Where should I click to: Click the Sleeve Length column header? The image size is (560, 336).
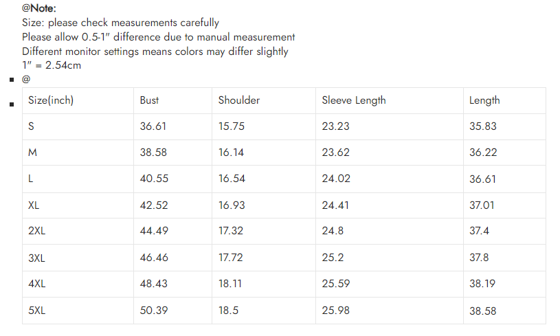(353, 100)
